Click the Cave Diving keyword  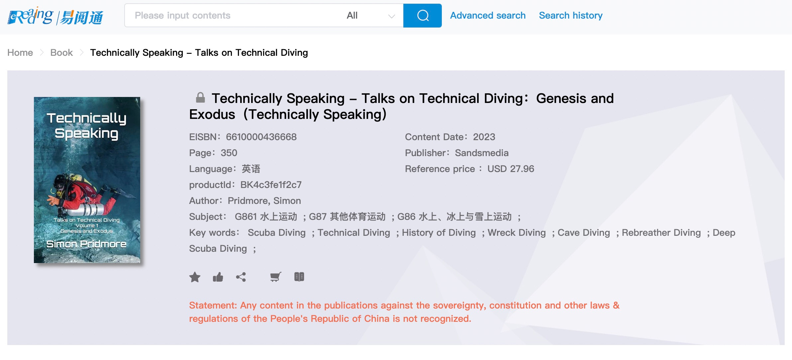[583, 233]
